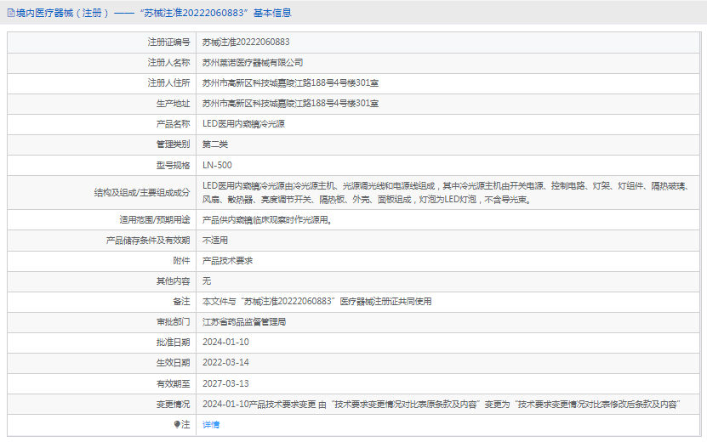This screenshot has height=442, width=707.
Task: Click the page title 境内医疗器械（注册）基本信息
Action: 154,13
